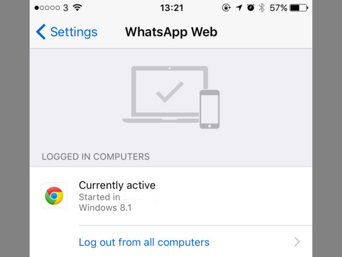Image resolution: width=342 pixels, height=257 pixels.
Task: Tap the Windows 8.1 session detail
Action: coord(105,208)
